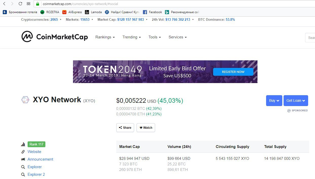Click the SPONSORED label icon
315x179 pixels.
(289, 111)
